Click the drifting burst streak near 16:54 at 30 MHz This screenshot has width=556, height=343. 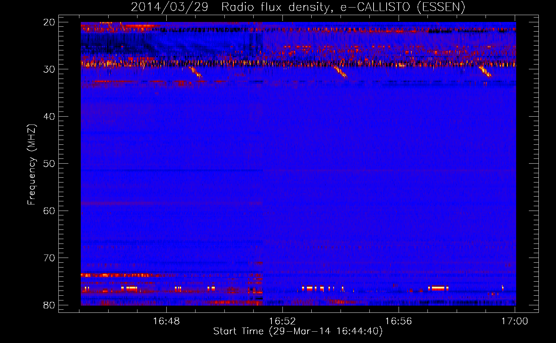(x=341, y=72)
